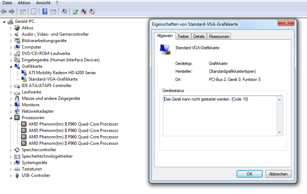Select the disc drive icon beside DVD/CD-ROM-Laufwerke
Image resolution: width=307 pixels, height=194 pixels.
click(17, 53)
